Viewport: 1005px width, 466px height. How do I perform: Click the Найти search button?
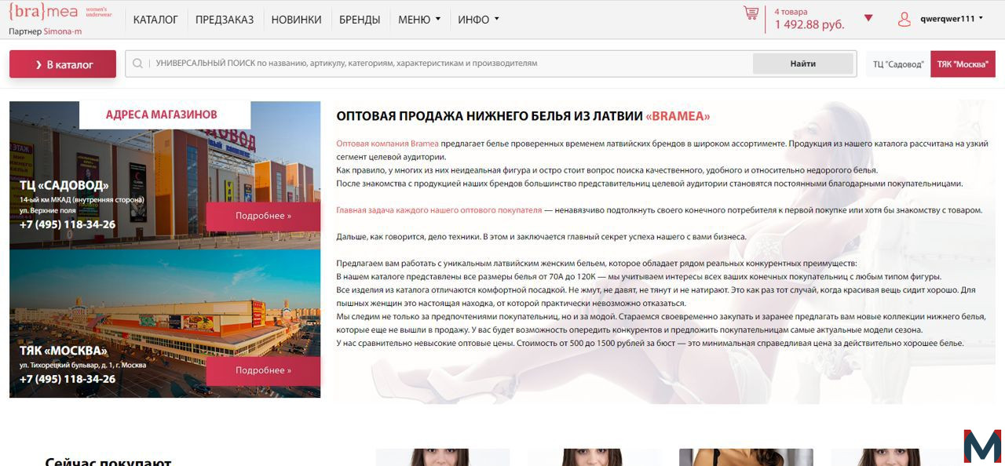[x=802, y=64]
